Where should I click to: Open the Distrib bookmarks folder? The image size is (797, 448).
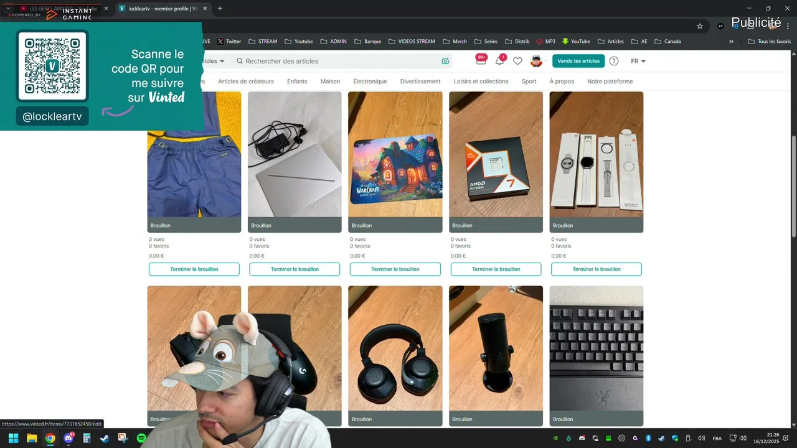click(x=517, y=42)
